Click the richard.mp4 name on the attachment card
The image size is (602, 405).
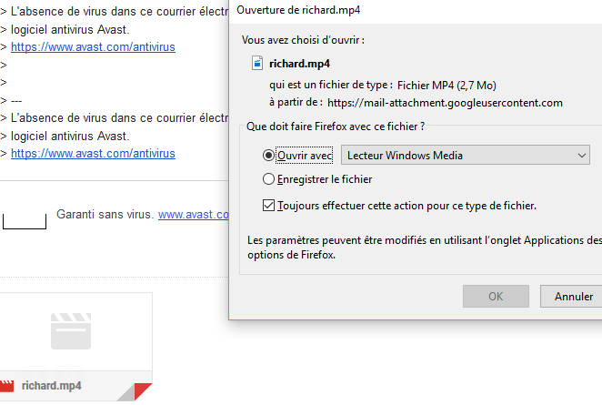click(52, 386)
